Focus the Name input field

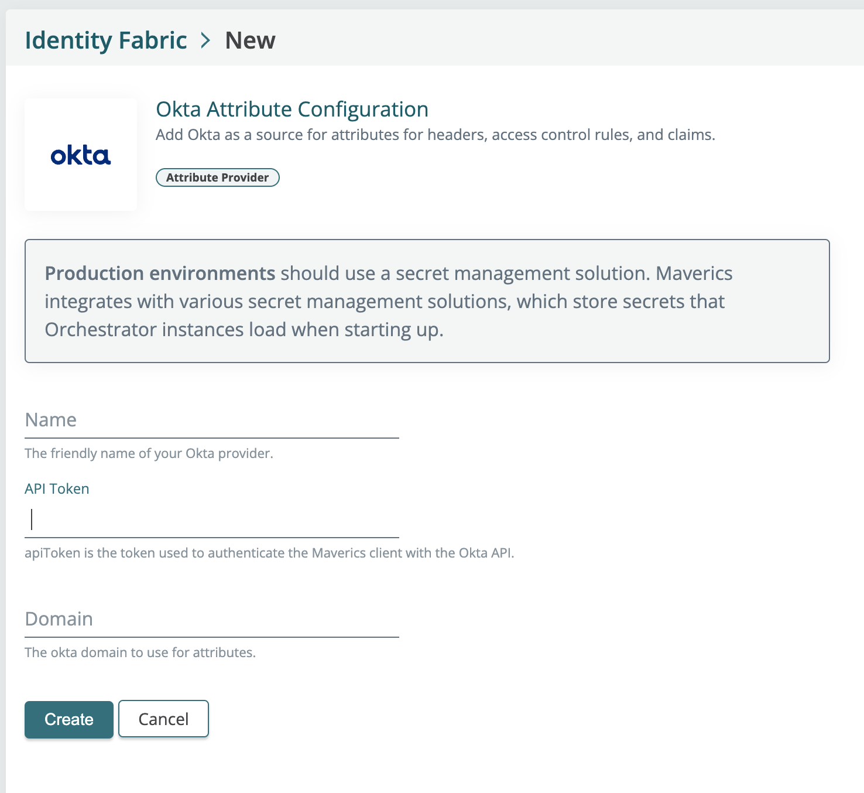click(x=212, y=420)
